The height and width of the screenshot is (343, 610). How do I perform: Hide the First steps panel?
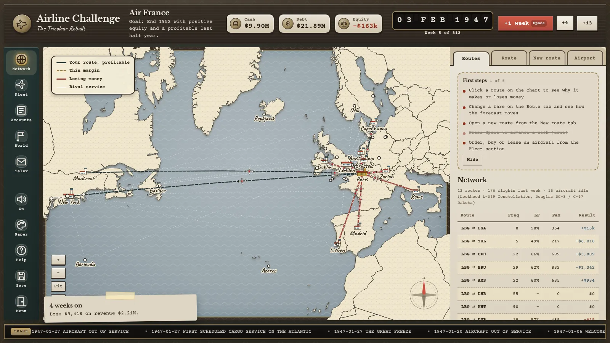(x=472, y=160)
